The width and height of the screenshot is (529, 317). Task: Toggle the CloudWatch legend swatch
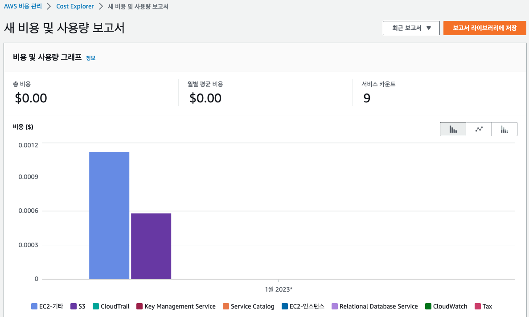click(428, 306)
